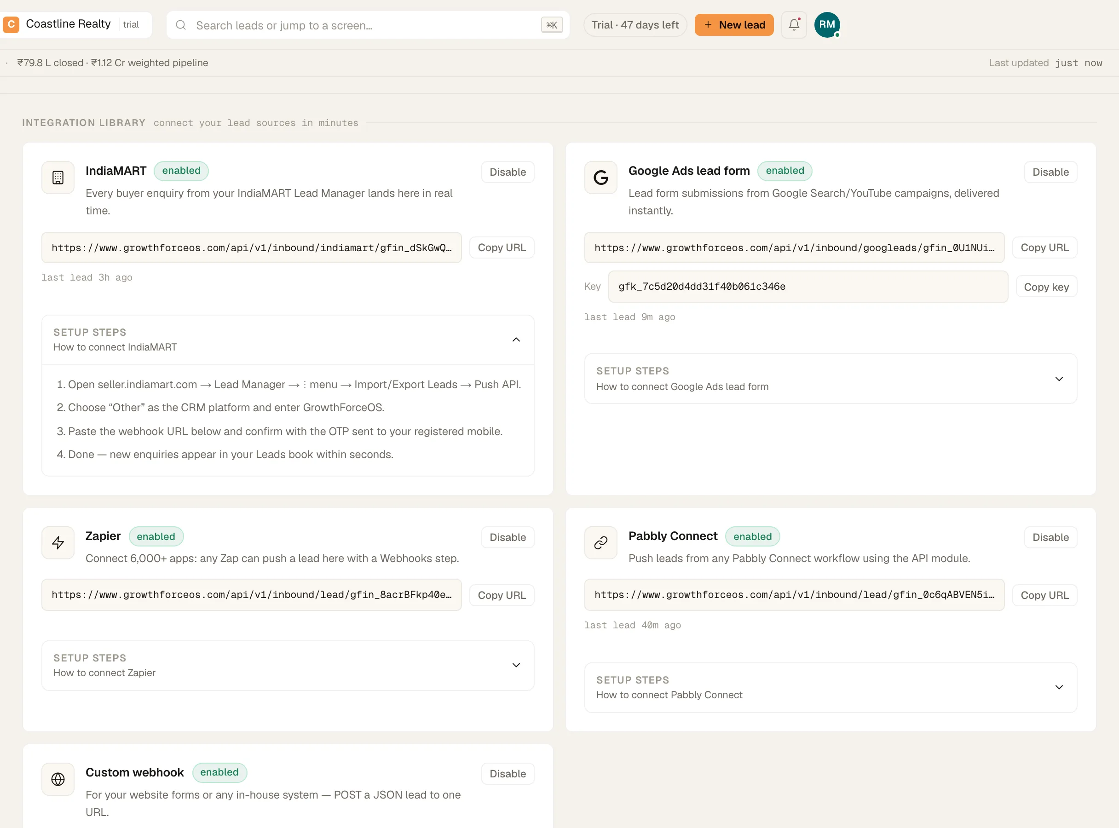The image size is (1119, 828).
Task: Expand the Zapier setup steps
Action: tap(288, 665)
